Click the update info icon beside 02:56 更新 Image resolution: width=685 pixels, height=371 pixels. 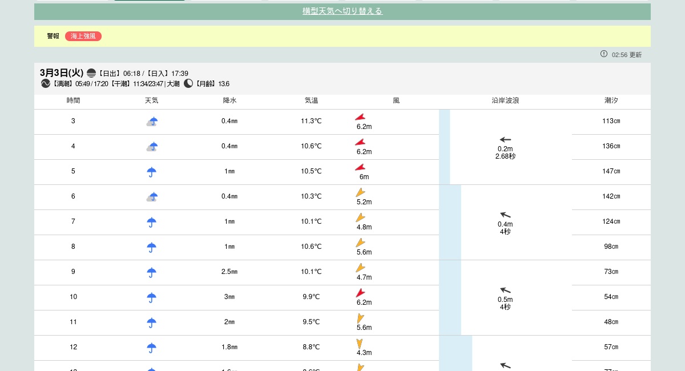[604, 54]
